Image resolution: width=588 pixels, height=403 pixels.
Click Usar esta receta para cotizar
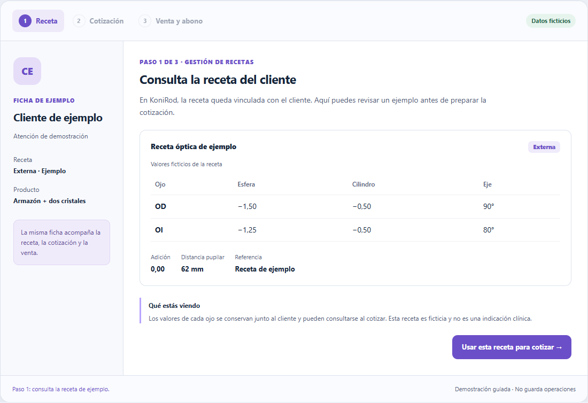click(512, 347)
